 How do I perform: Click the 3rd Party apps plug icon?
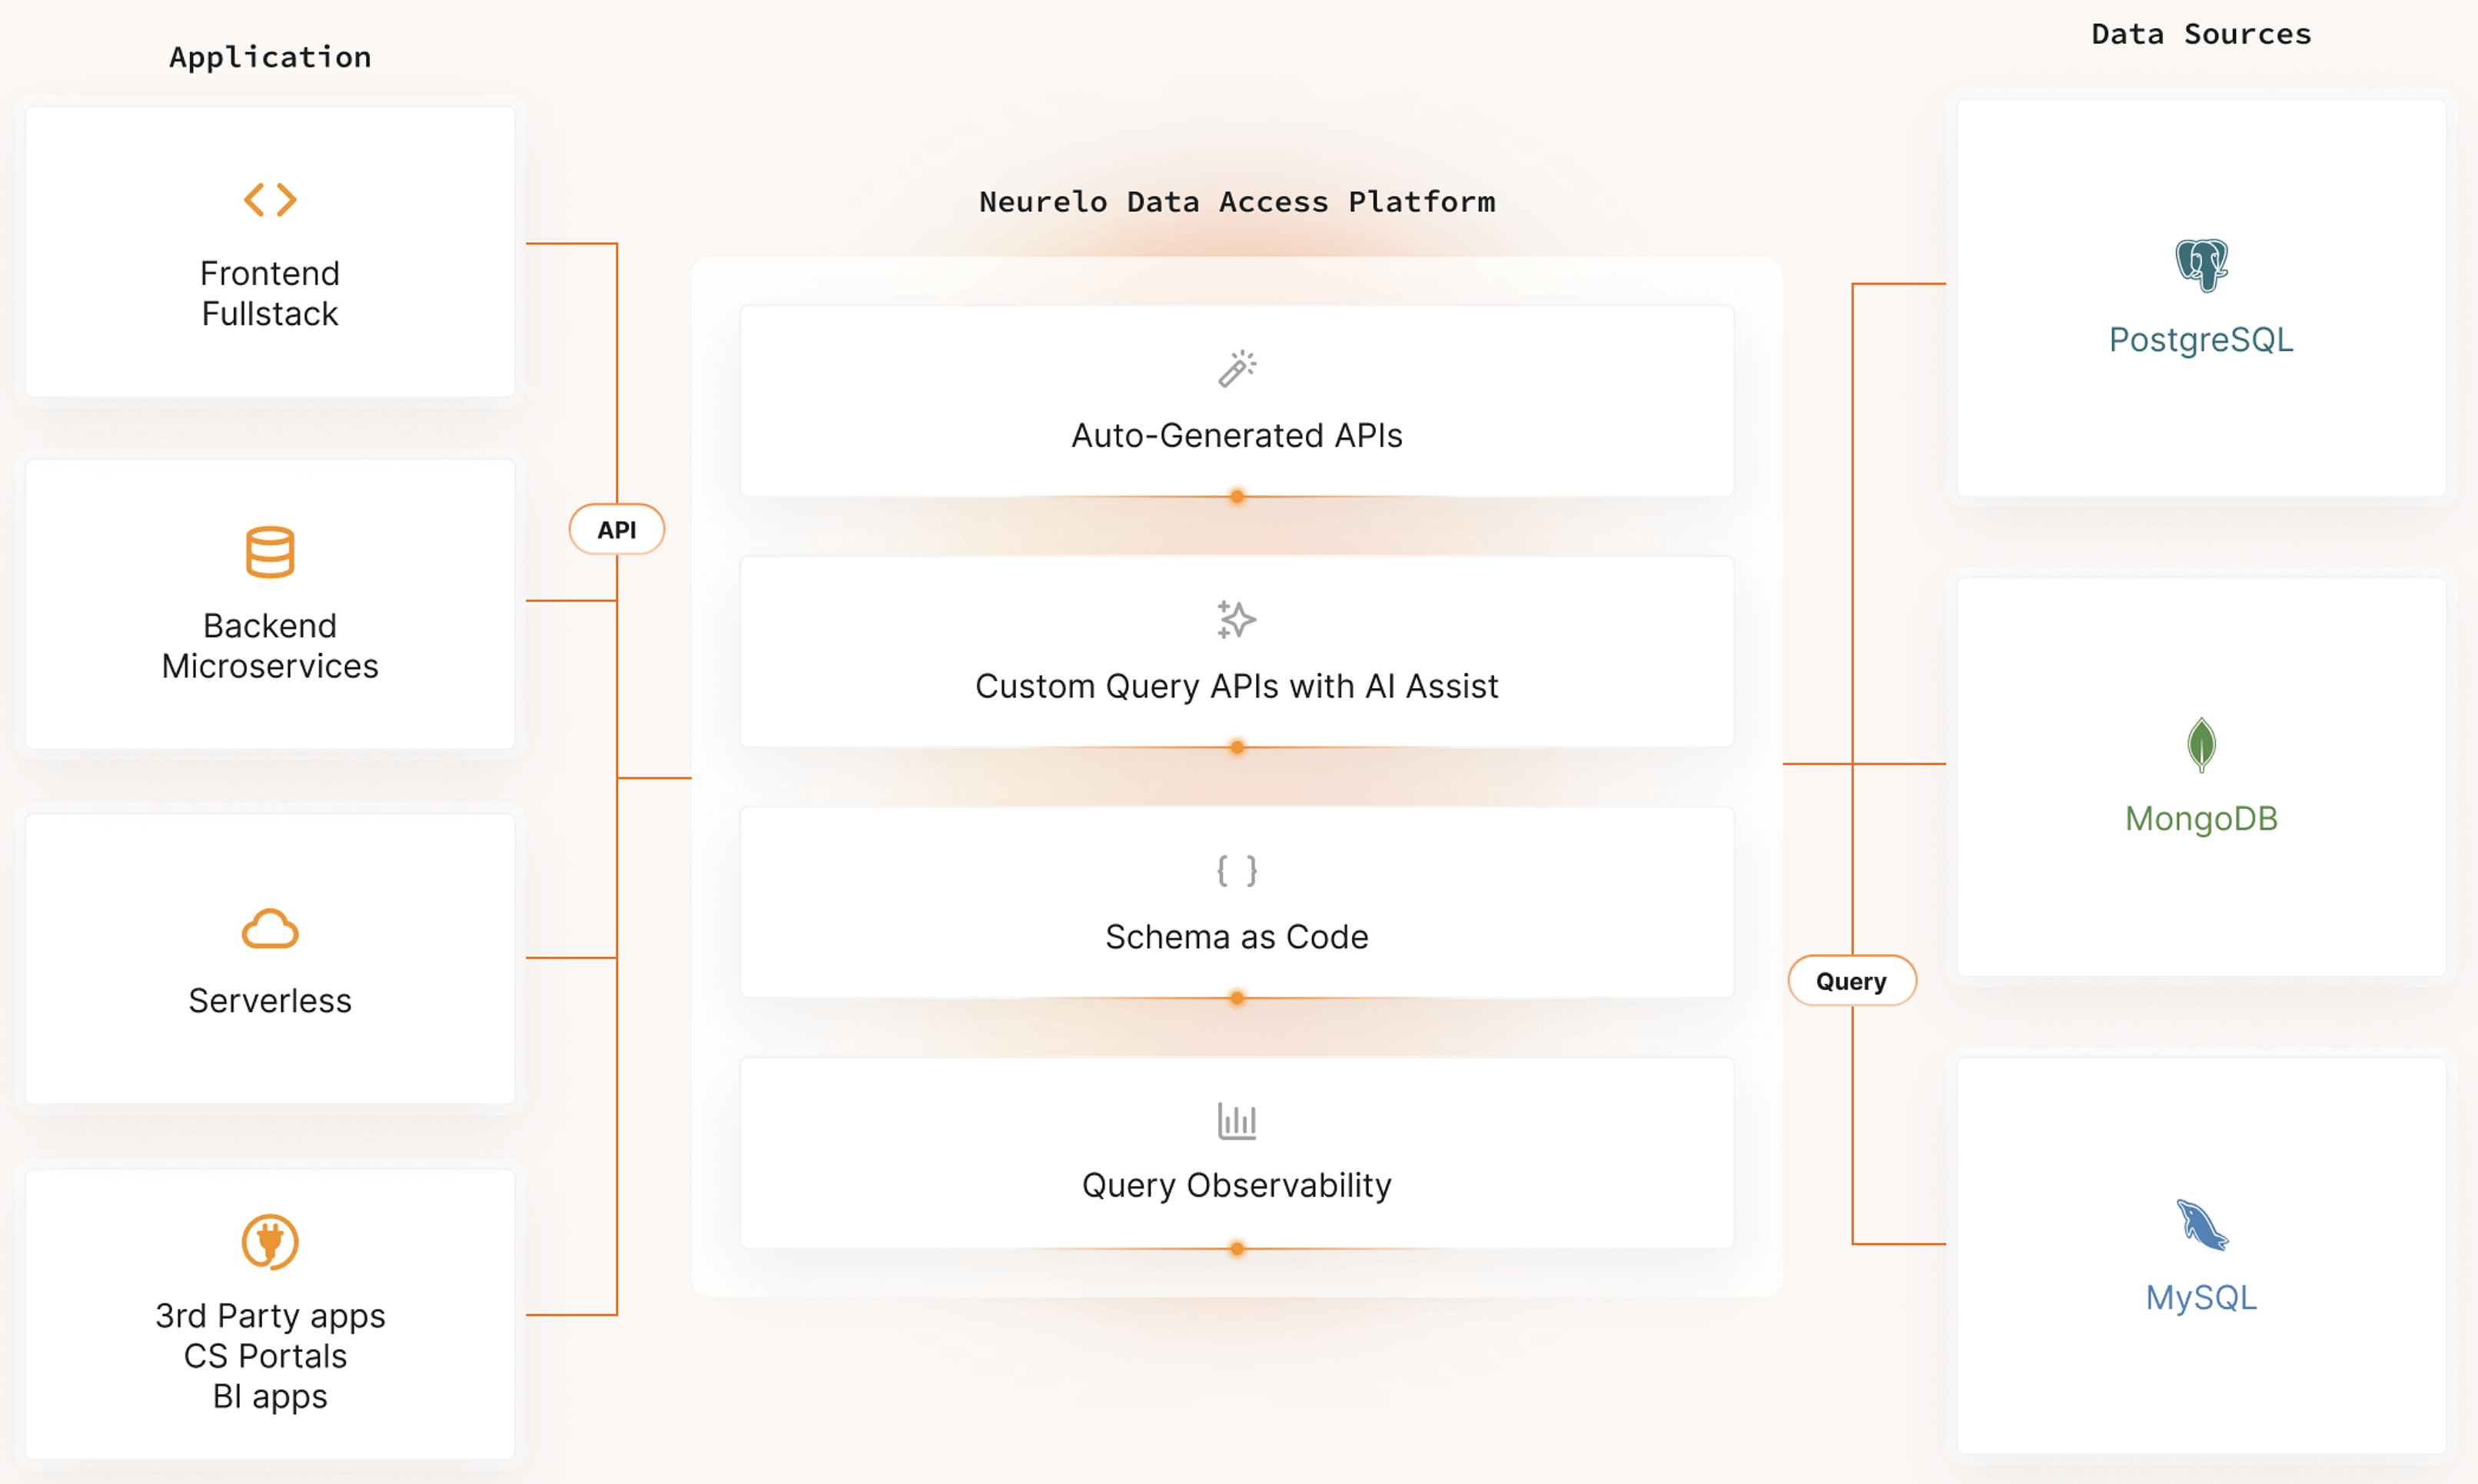pos(270,1242)
